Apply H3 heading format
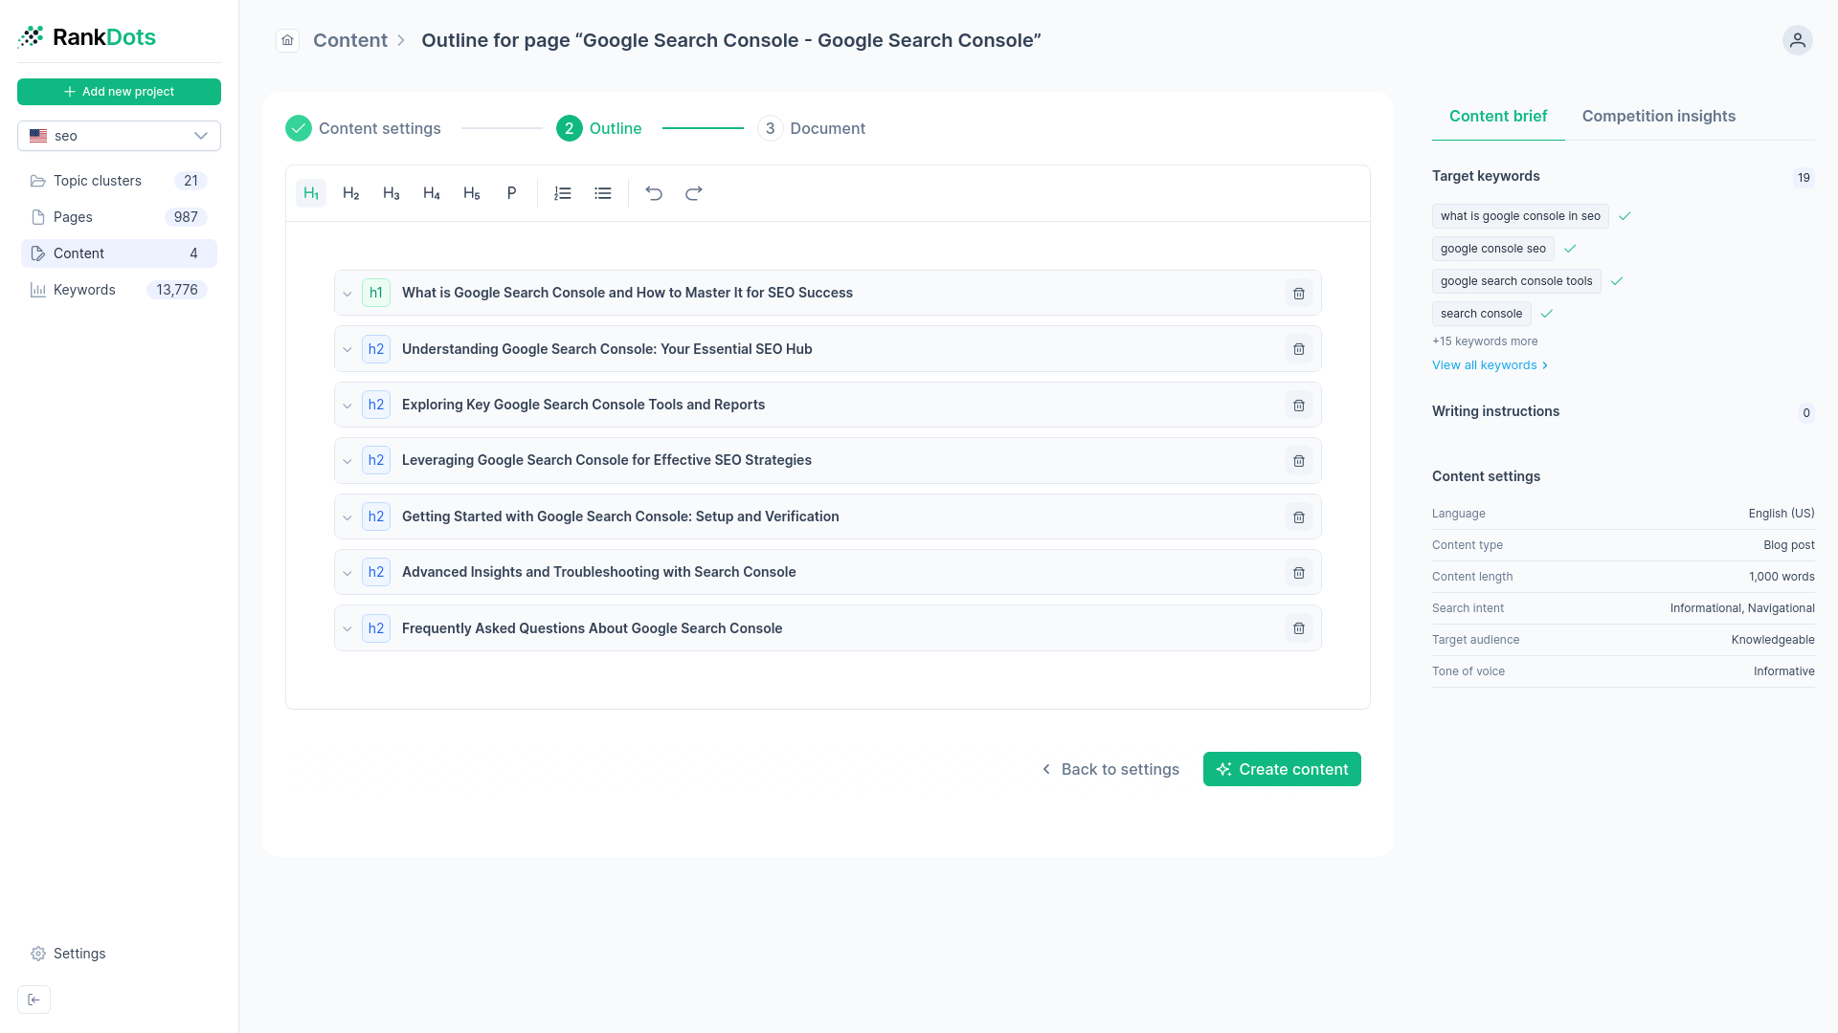Screen dimensions: 1838x1033 coord(391,192)
